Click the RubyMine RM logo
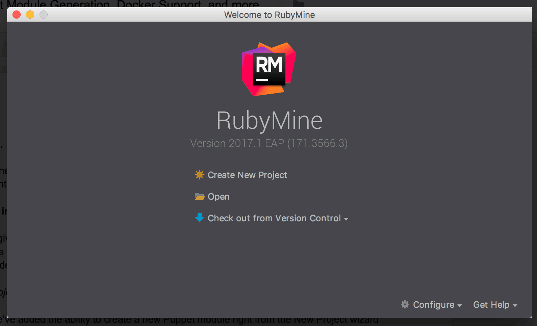Viewport: 537px width, 326px height. tap(269, 69)
